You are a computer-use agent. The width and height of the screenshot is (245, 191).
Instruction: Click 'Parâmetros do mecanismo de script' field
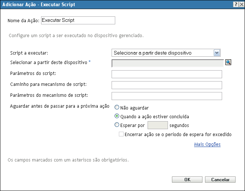(166, 96)
